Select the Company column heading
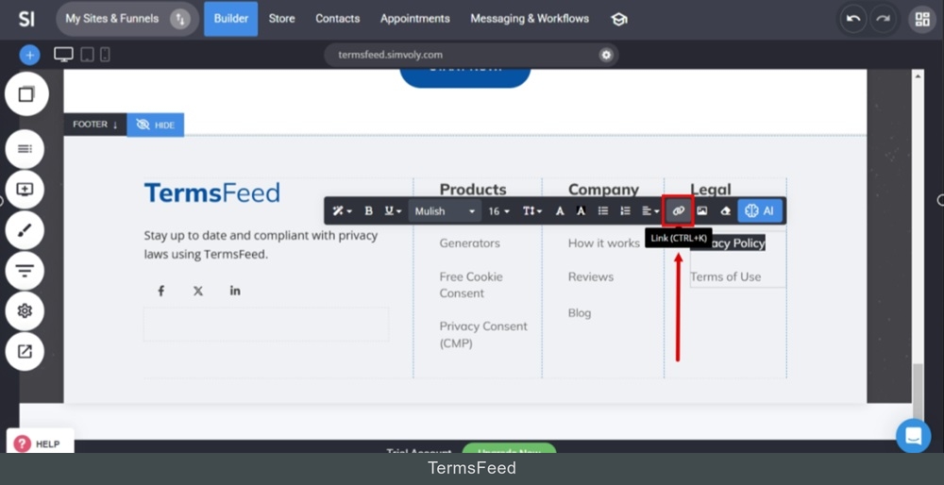The height and width of the screenshot is (485, 944). coord(603,190)
